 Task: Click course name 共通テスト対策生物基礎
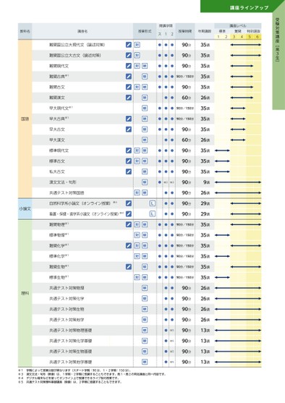(x=71, y=352)
